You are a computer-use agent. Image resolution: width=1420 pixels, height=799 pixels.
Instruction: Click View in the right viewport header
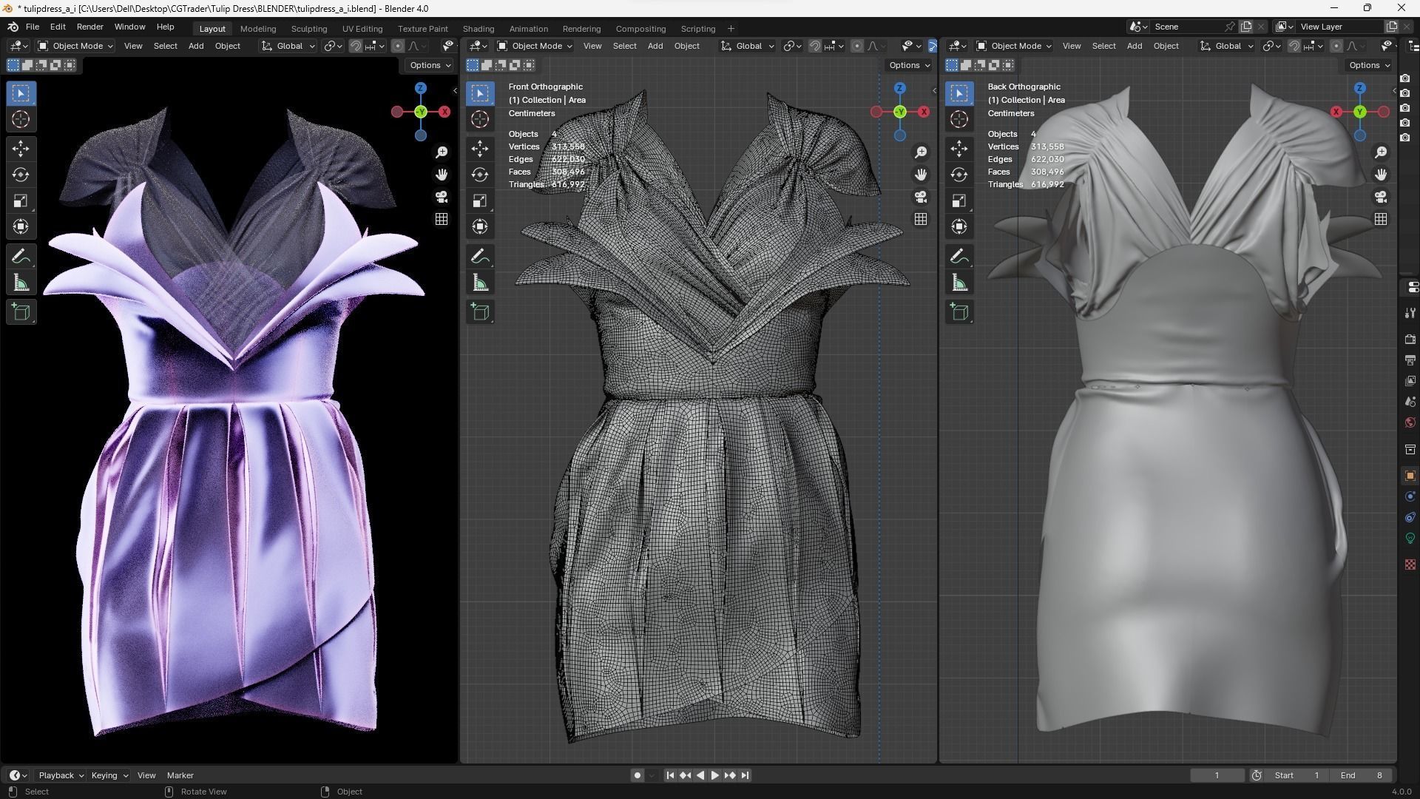coord(1072,46)
